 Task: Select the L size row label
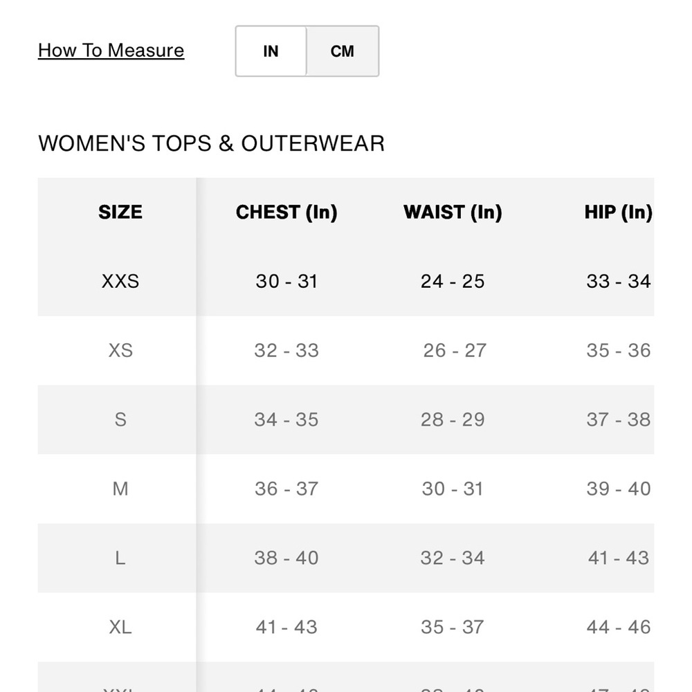pyautogui.click(x=120, y=558)
